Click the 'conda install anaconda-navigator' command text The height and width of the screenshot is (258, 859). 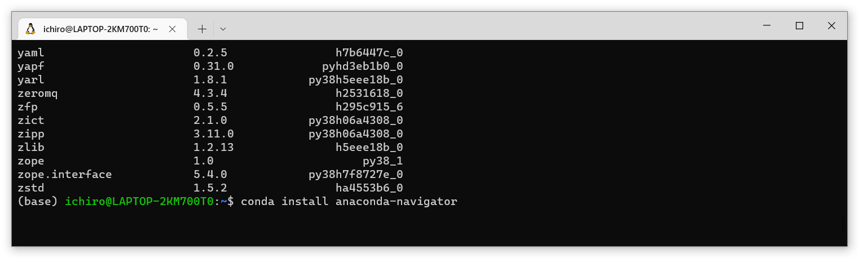349,202
